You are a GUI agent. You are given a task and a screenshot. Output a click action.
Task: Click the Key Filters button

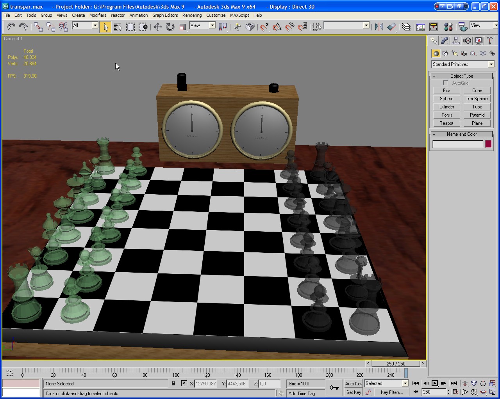[392, 392]
